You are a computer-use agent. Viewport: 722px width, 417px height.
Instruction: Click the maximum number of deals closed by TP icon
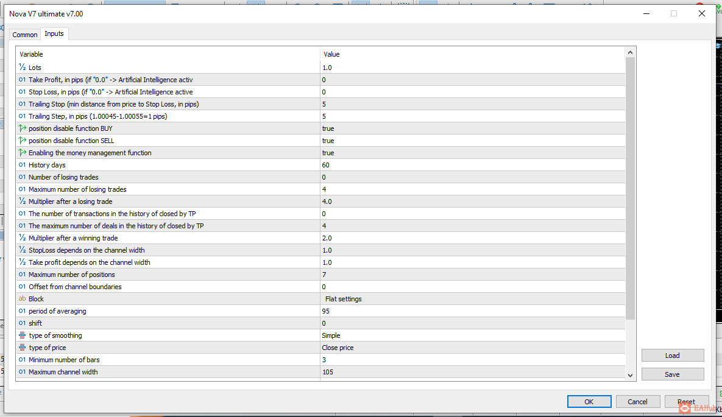22,225
